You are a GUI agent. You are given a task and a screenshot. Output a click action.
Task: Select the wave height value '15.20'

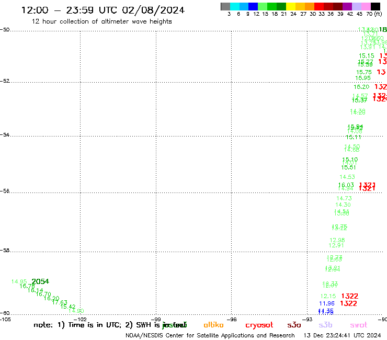[361, 87]
